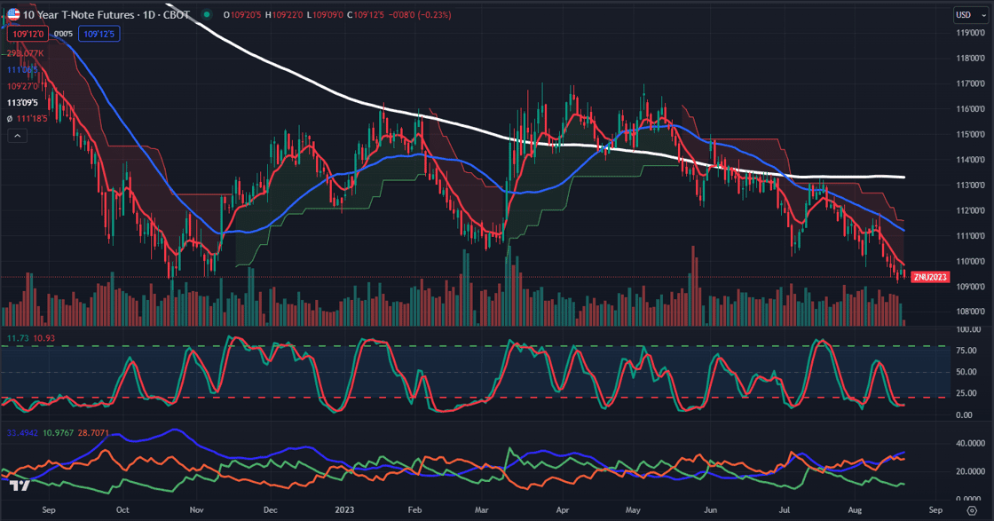Click the close value C109'12'5
The height and width of the screenshot is (521, 994).
[x=366, y=14]
